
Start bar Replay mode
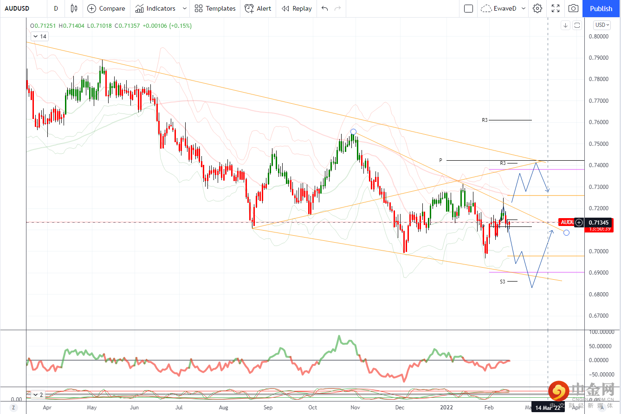pyautogui.click(x=297, y=8)
